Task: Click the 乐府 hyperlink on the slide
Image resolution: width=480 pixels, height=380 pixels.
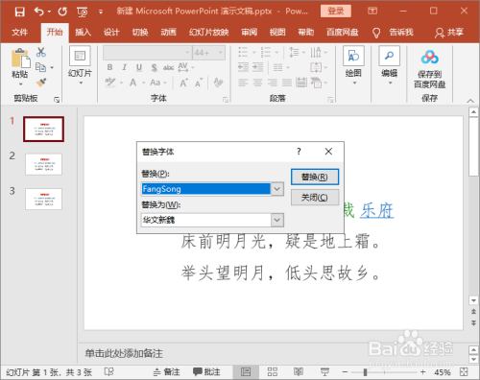Action: pos(376,211)
